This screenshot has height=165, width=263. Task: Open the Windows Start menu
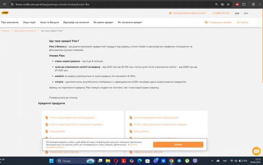(51, 161)
